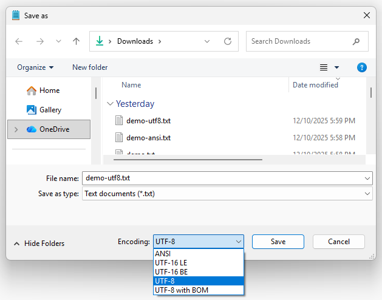Collapse the Yesterday file group
This screenshot has height=300, width=382.
pos(110,104)
